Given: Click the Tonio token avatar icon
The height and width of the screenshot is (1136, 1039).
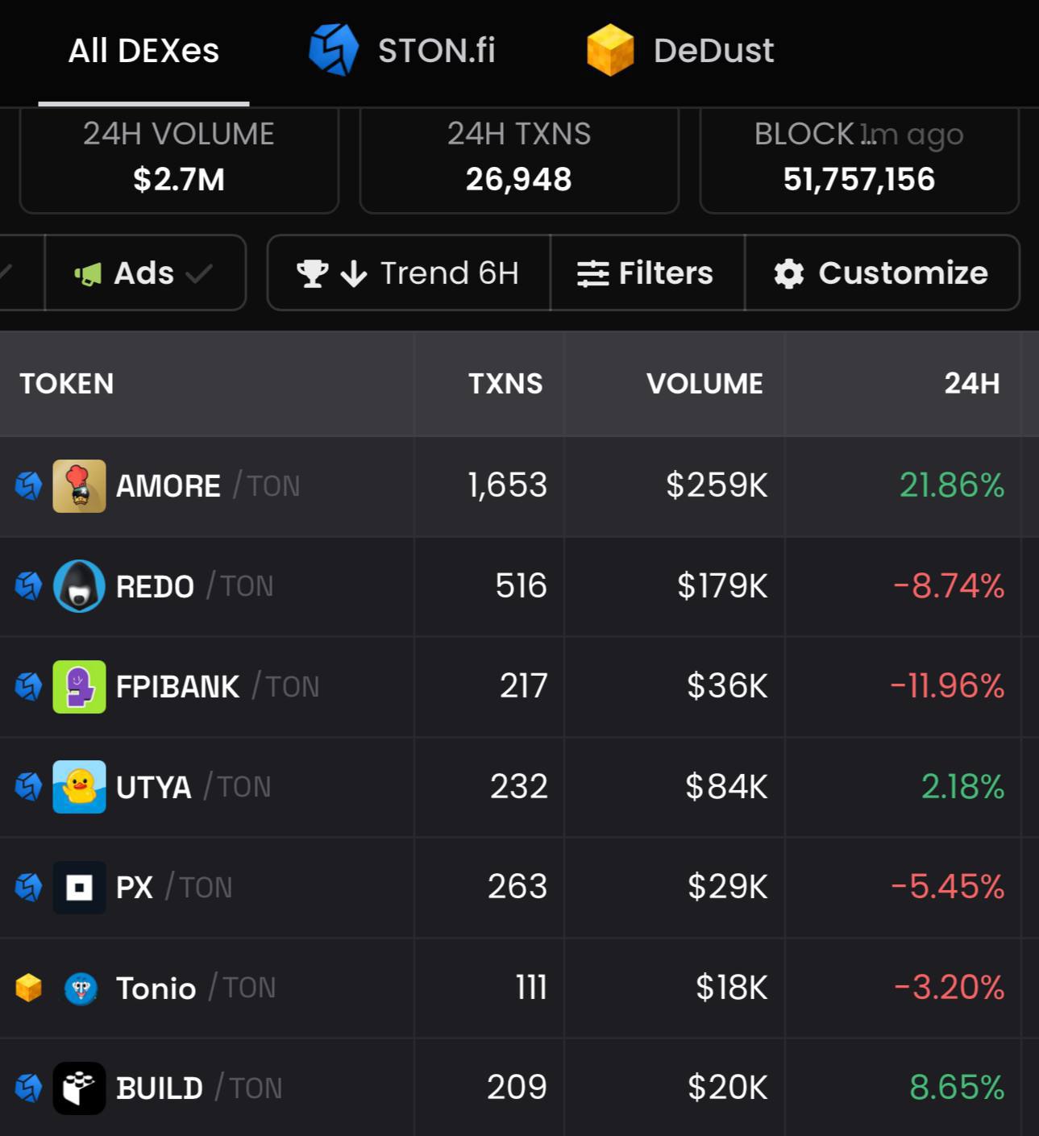Looking at the screenshot, I should [81, 988].
